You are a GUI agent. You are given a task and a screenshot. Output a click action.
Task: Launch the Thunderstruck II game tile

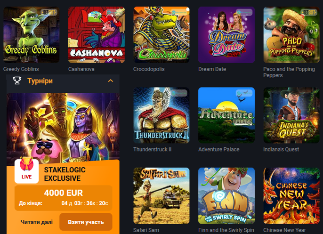tap(161, 115)
